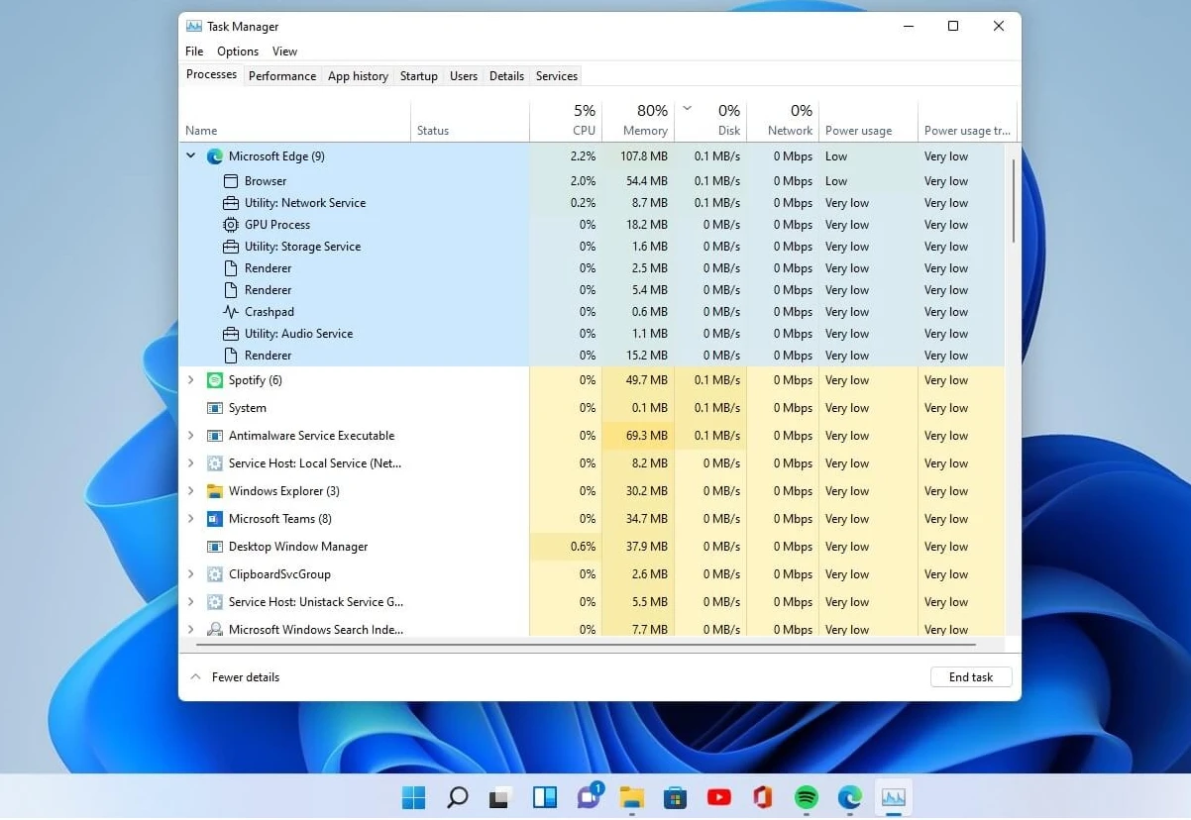Open Spotify from the taskbar
This screenshot has width=1191, height=820.
tap(806, 797)
